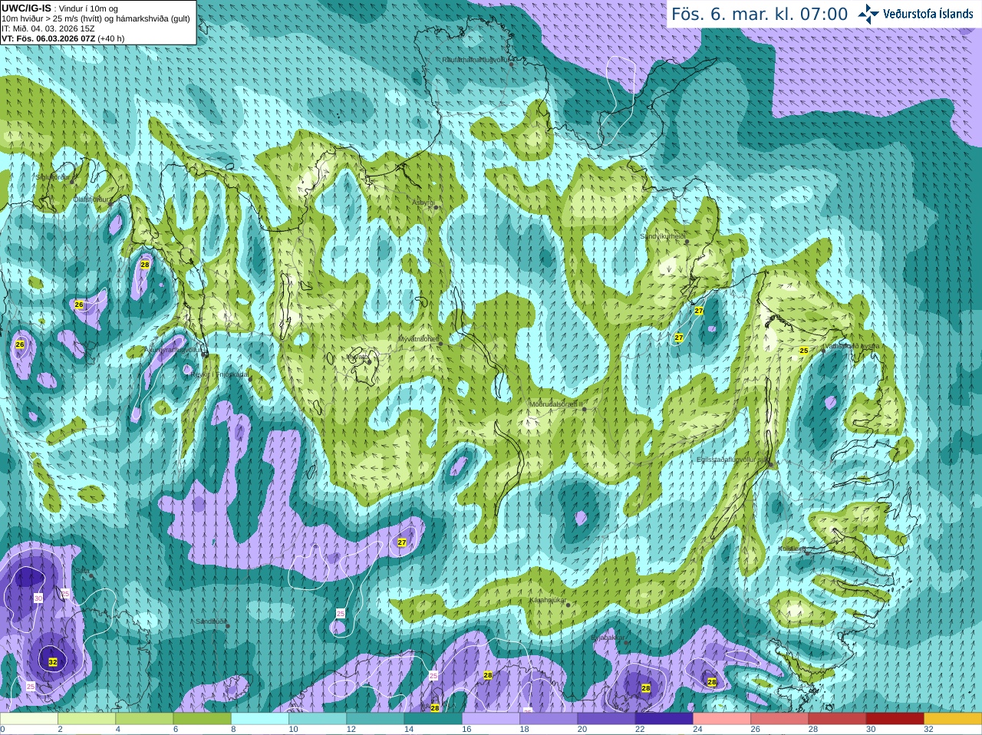Screen dimensions: 982x735
Task: Click the Mývatnsöræfi station marker
Action: tap(440, 344)
